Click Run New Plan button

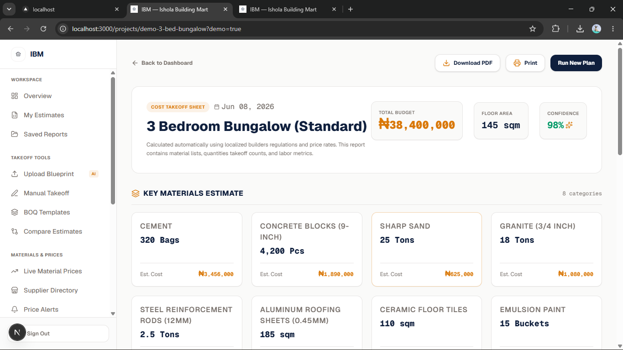pos(576,63)
